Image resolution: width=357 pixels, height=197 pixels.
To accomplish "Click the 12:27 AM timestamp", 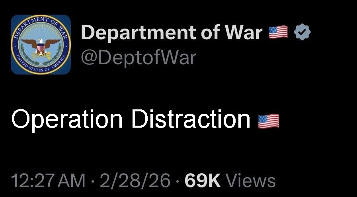I will coord(48,181).
